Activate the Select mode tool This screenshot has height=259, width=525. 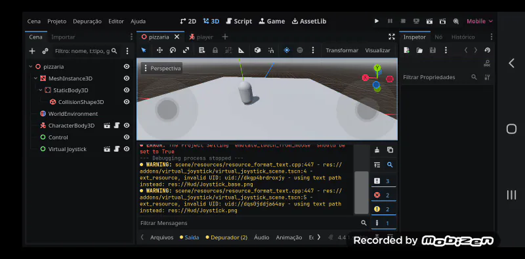pyautogui.click(x=144, y=50)
